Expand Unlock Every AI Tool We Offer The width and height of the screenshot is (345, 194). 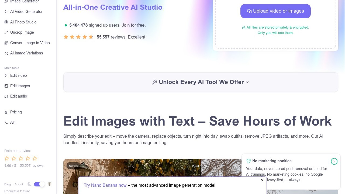[x=201, y=82]
